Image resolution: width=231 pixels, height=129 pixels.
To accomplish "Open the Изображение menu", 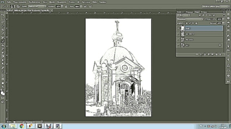I will pos(34,2).
